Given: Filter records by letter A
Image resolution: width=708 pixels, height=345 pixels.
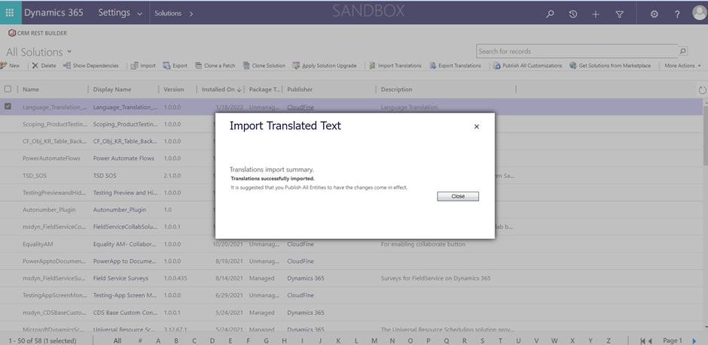Looking at the screenshot, I should point(158,340).
